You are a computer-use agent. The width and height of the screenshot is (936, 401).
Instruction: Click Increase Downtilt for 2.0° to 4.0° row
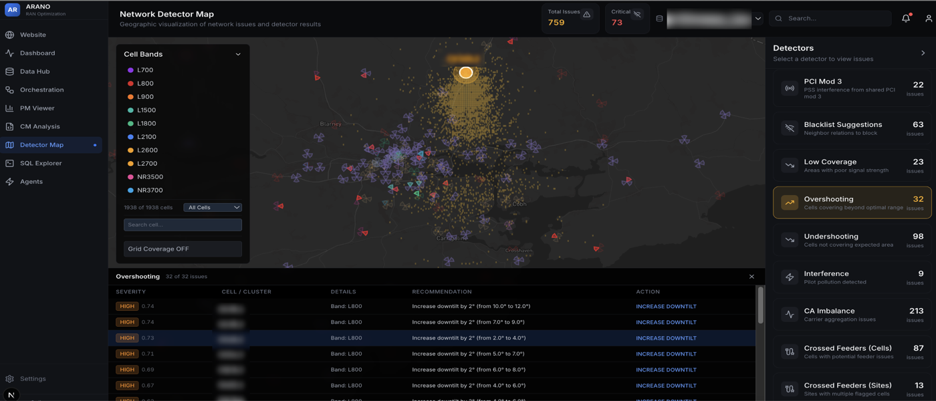point(666,338)
